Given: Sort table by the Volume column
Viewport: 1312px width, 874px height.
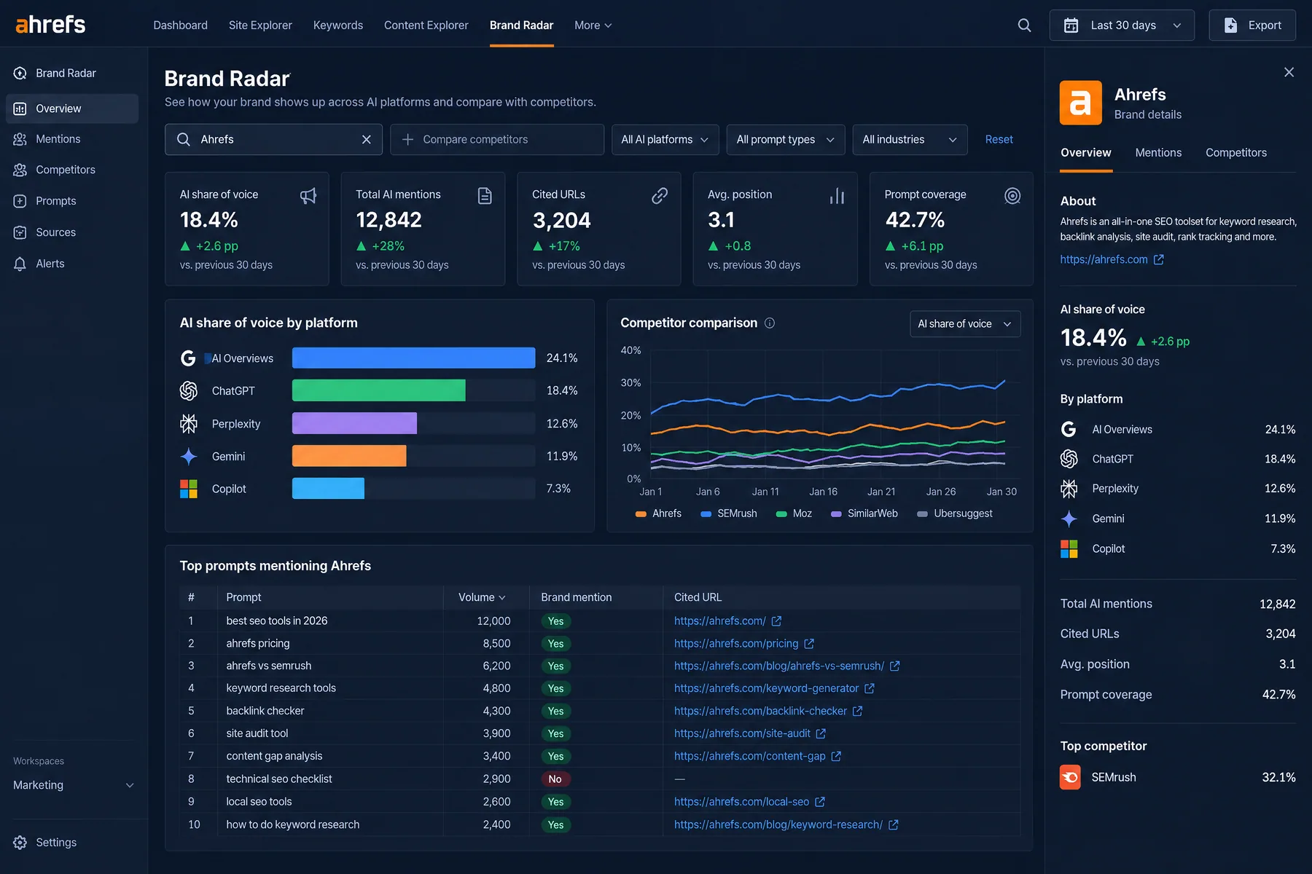Looking at the screenshot, I should pyautogui.click(x=482, y=597).
